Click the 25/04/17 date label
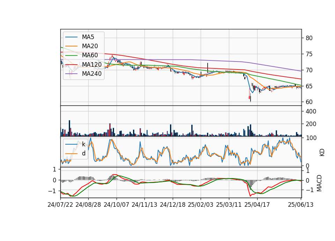The image size is (335, 241). [x=257, y=205]
